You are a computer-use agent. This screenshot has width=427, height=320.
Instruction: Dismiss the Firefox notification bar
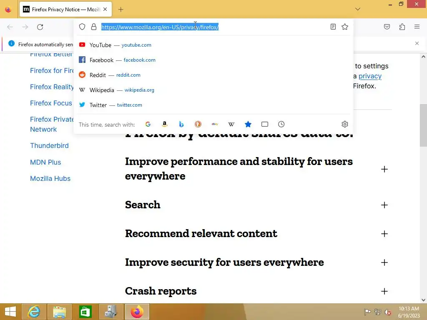tap(417, 43)
